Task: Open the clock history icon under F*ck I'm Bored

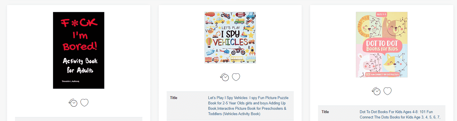Action: pos(73,103)
